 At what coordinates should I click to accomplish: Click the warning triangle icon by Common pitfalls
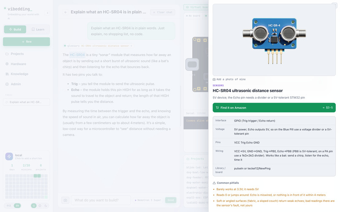coord(214,183)
